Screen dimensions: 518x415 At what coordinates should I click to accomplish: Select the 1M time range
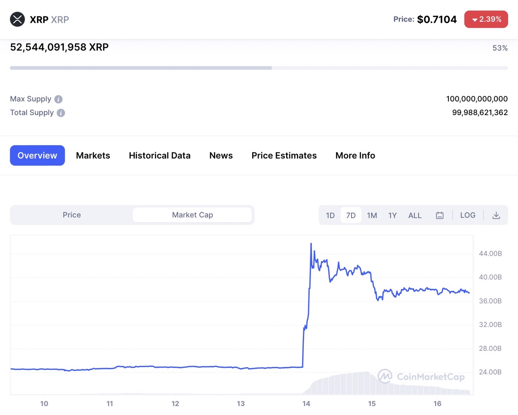(x=372, y=215)
